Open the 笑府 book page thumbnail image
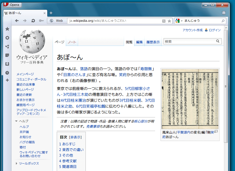 pos(190,99)
